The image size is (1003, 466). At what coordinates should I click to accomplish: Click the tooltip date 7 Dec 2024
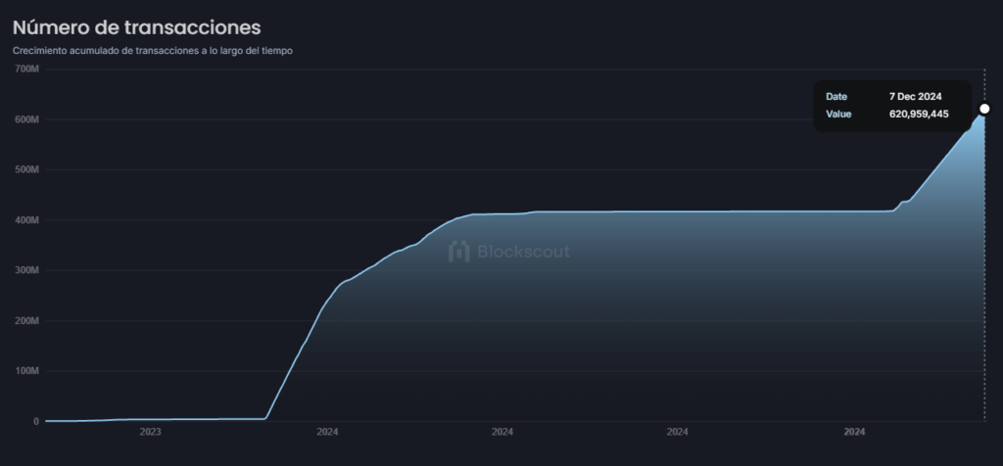(914, 97)
